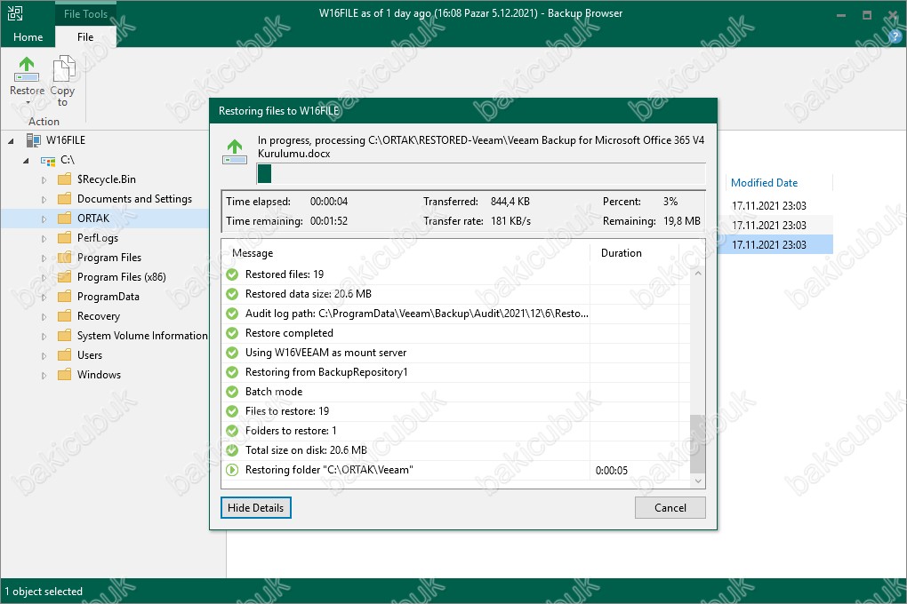Click the Documents and Settings folder icon
This screenshot has height=604, width=907.
click(x=65, y=199)
